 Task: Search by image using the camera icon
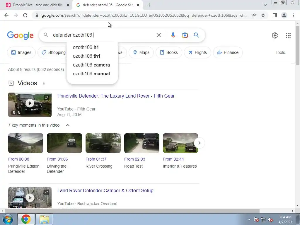[x=185, y=35]
